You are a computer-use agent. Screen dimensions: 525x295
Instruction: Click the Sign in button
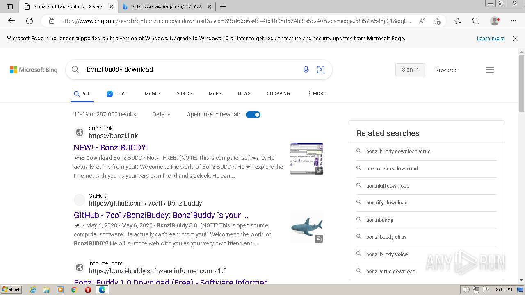click(410, 70)
